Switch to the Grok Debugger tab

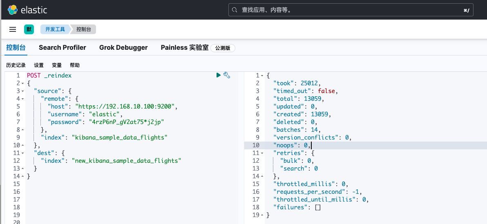coord(123,47)
